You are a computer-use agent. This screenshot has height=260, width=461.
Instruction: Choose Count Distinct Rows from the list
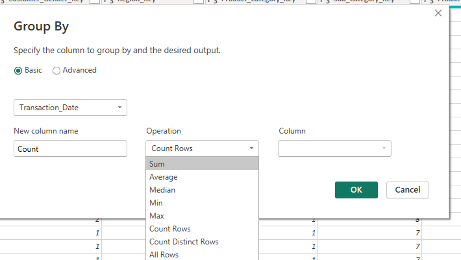tap(203, 241)
